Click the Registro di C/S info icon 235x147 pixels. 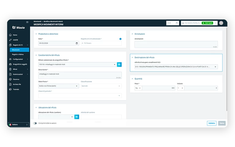120,39
